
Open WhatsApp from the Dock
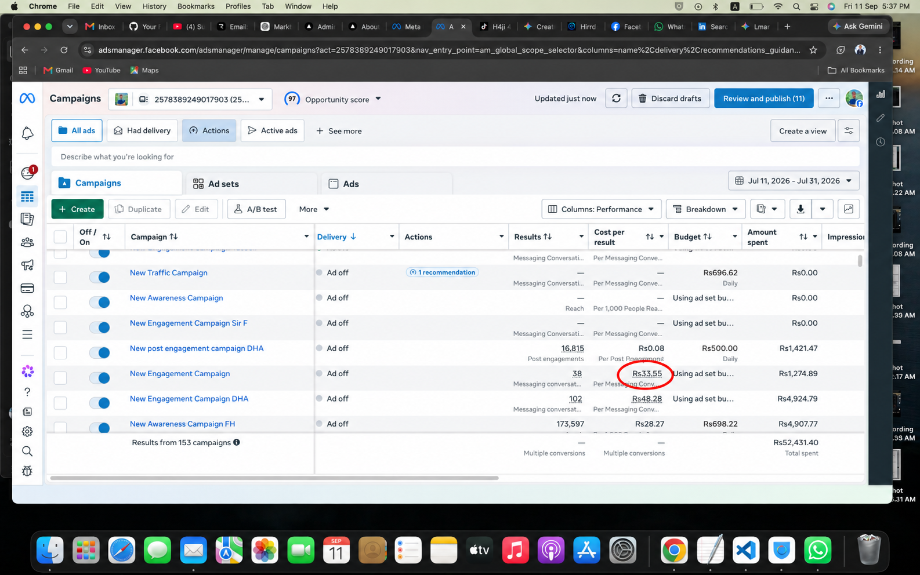point(817,550)
